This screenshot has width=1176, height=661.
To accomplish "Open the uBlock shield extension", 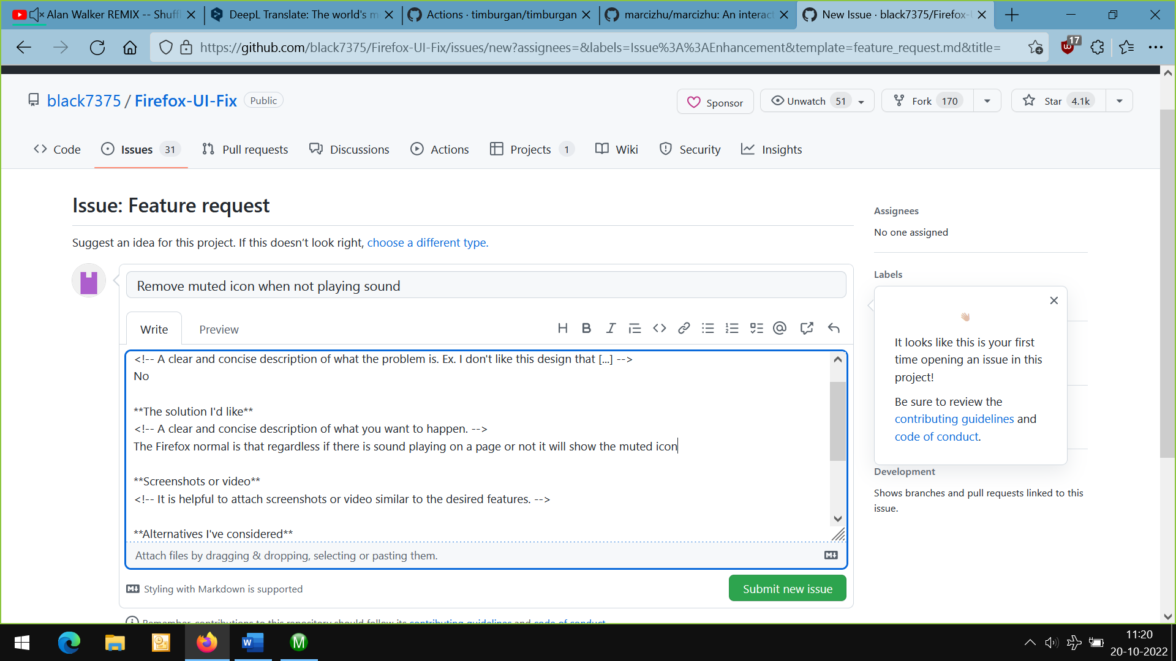I will 1068,47.
